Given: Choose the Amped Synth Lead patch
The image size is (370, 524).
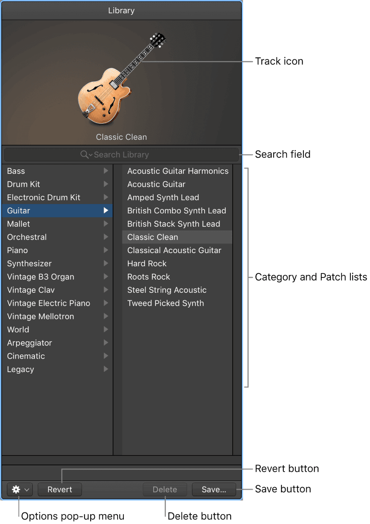Looking at the screenshot, I should [x=177, y=197].
